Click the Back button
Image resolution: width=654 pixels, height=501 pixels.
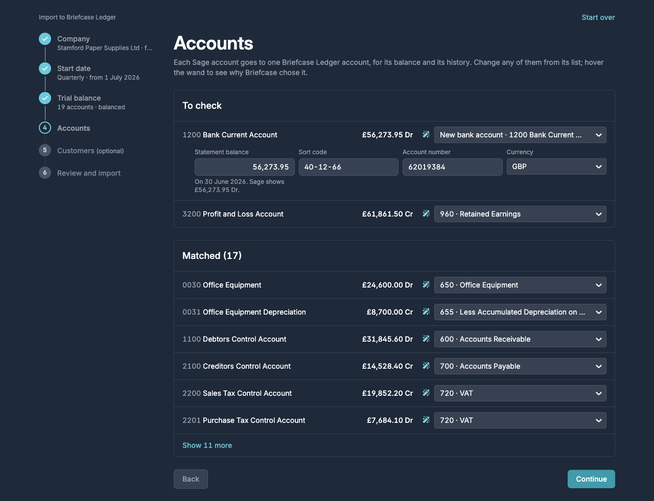(191, 479)
